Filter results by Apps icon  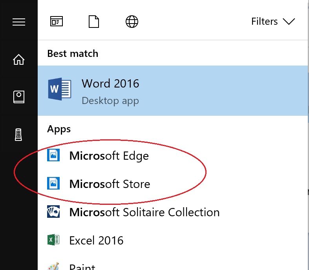(x=57, y=21)
